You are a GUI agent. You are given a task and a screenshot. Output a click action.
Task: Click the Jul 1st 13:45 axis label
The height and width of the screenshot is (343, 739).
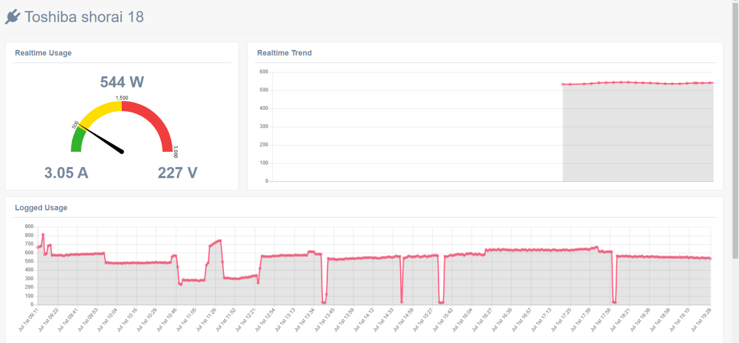coord(325,319)
